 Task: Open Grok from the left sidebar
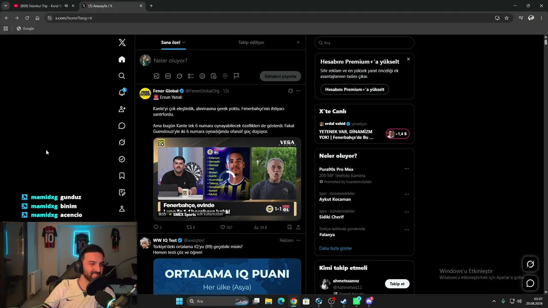(122, 142)
